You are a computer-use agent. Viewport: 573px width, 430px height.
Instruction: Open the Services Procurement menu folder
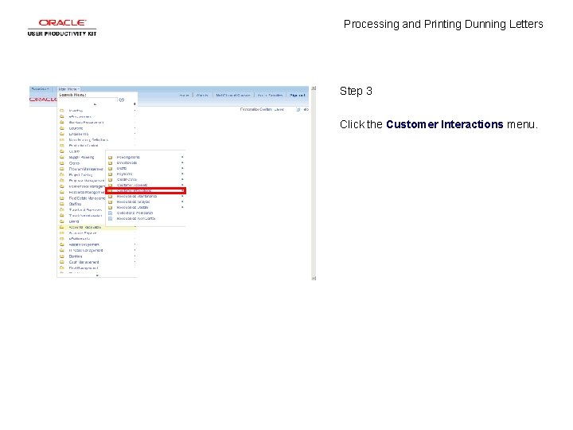86,122
